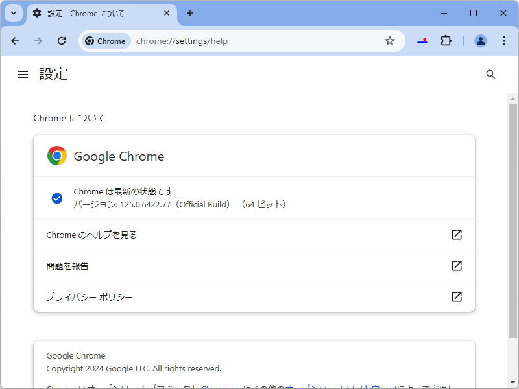The height and width of the screenshot is (389, 519).
Task: Click the Google Chrome logo on the About card
Action: tap(56, 156)
